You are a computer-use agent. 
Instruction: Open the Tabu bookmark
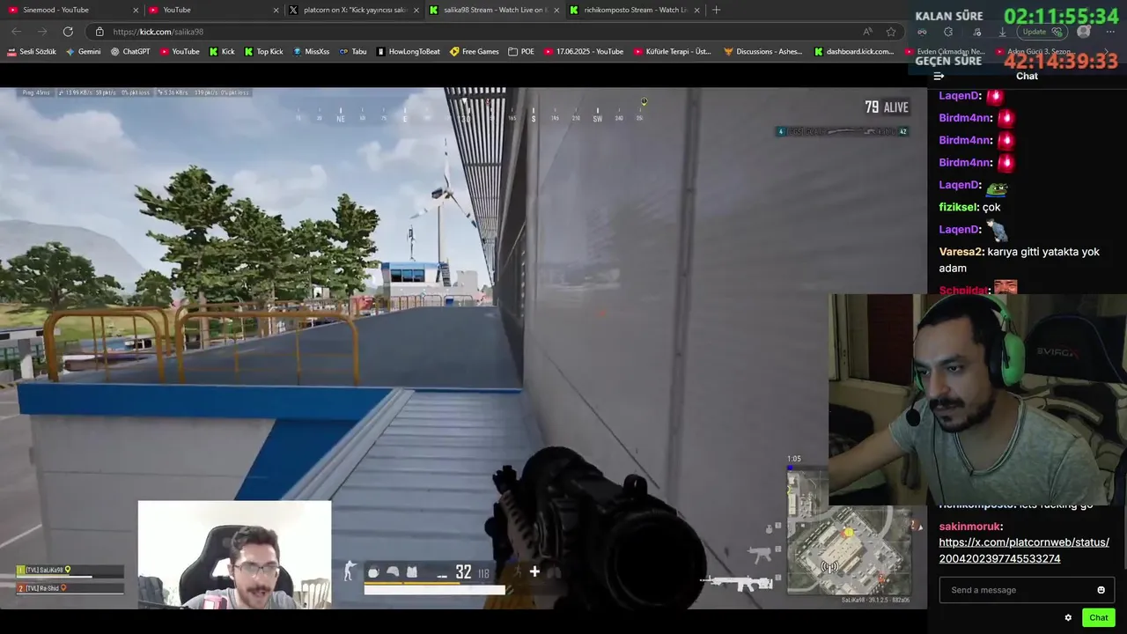(353, 52)
